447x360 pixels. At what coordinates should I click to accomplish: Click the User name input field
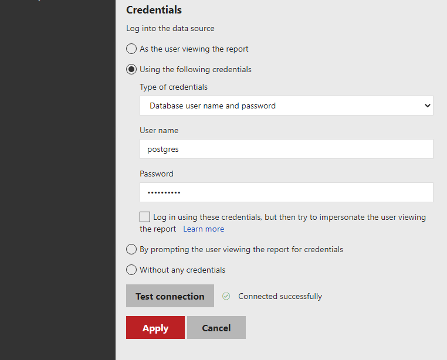(286, 149)
